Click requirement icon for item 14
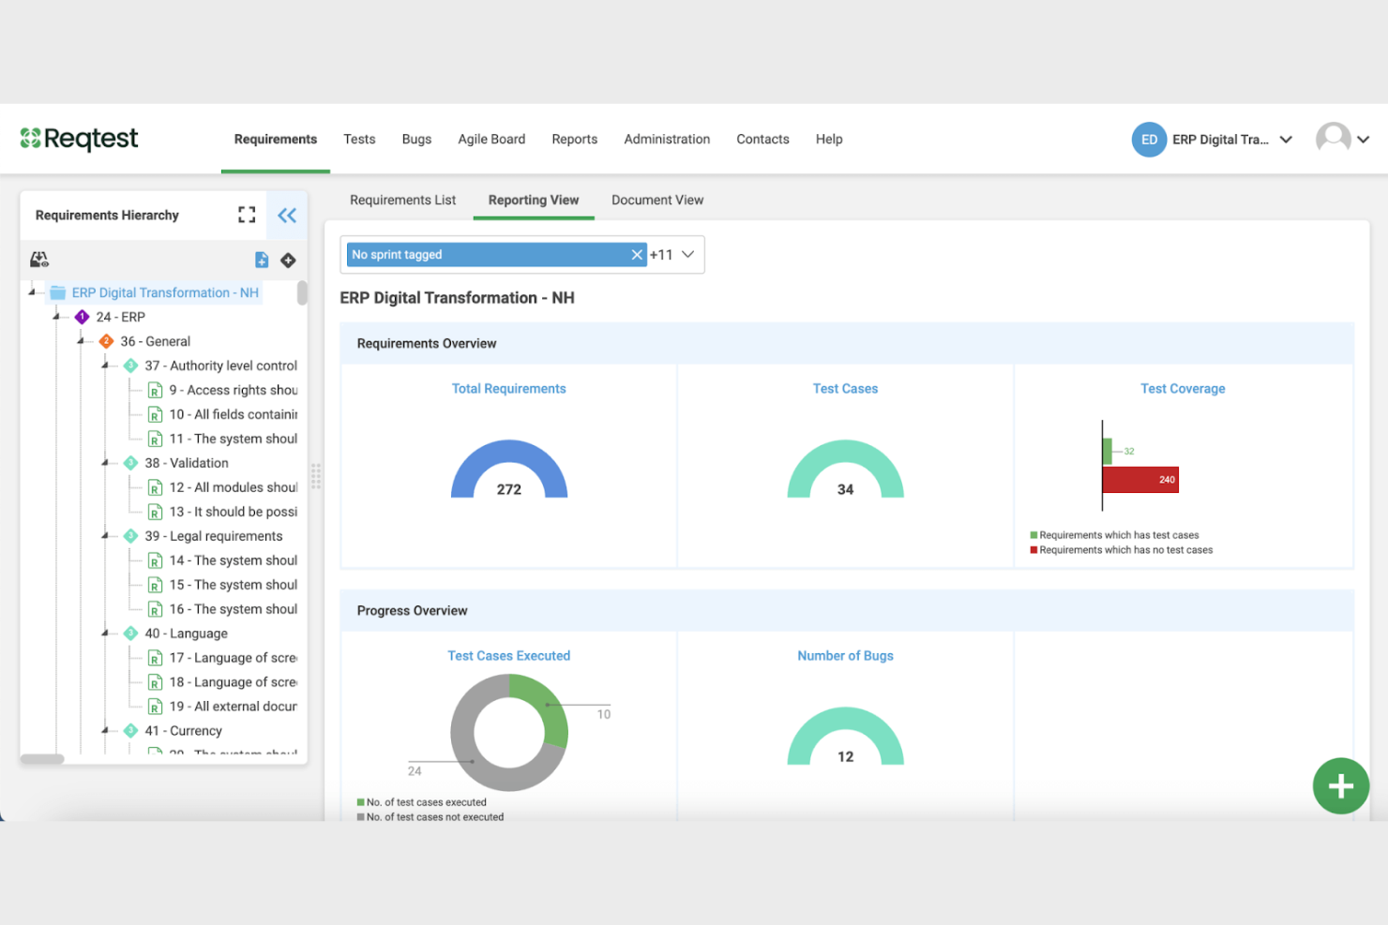 pyautogui.click(x=156, y=560)
